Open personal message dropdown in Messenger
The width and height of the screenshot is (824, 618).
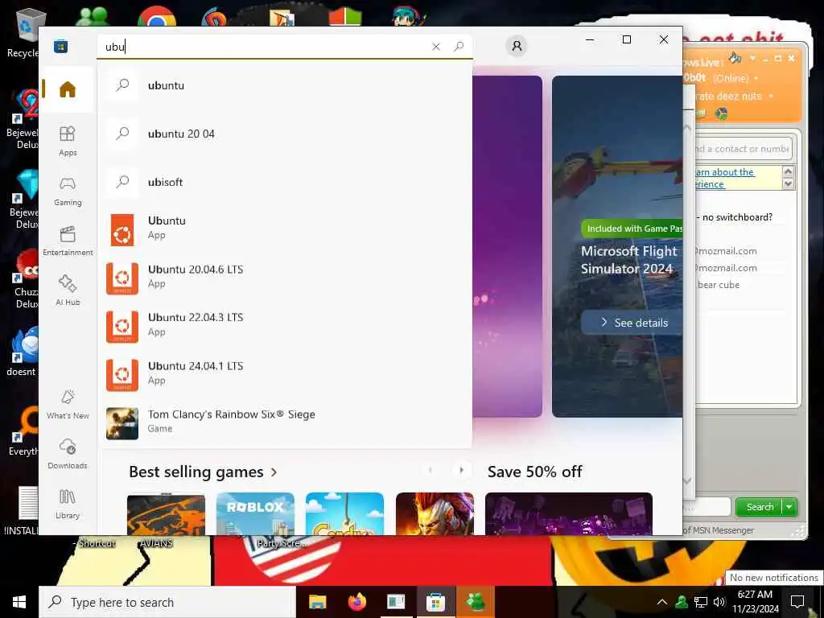(770, 97)
